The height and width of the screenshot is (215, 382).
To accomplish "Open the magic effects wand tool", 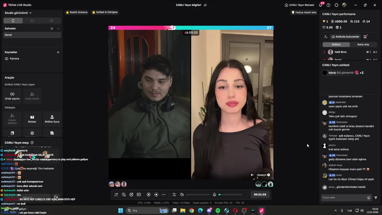I will click(x=116, y=195).
